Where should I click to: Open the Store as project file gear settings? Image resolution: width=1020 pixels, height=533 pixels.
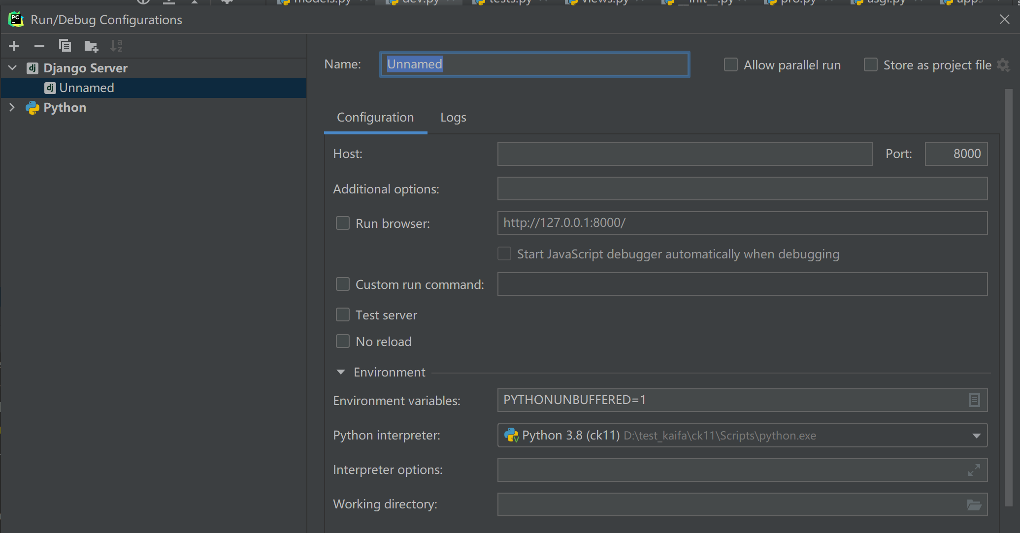(1003, 65)
